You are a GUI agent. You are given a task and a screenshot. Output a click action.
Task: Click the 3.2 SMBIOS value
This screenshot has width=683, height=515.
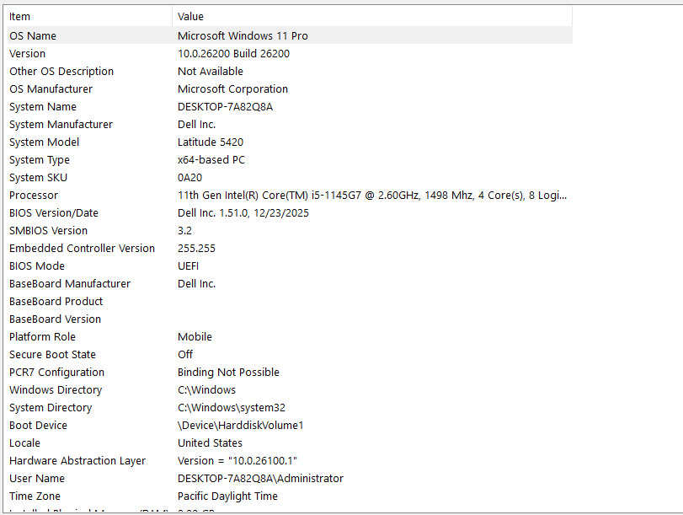[184, 231]
